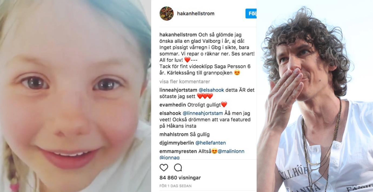Viewport: 373px width, 192px height.
Task: Open the @elsahook mention
Action: [211, 90]
